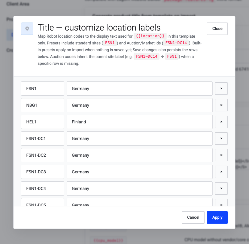249x244 pixels.
Task: Delete the FSN1-DC1 row
Action: 221,139
